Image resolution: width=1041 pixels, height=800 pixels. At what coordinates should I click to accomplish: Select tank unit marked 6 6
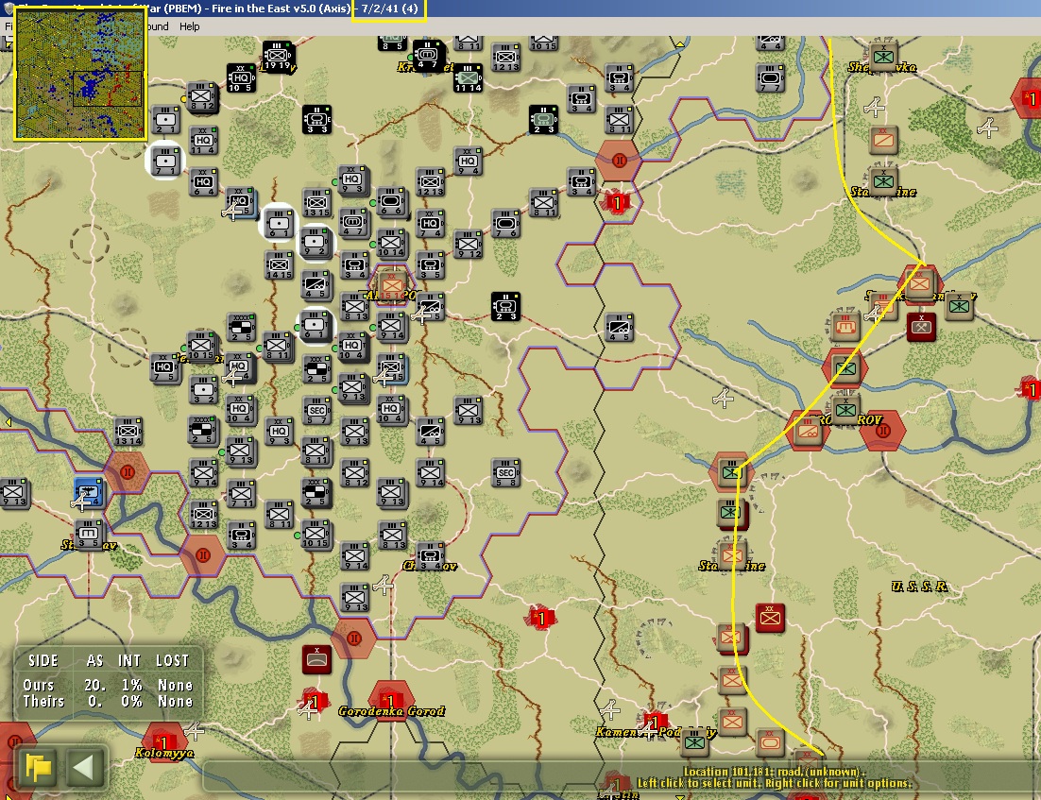coord(392,201)
